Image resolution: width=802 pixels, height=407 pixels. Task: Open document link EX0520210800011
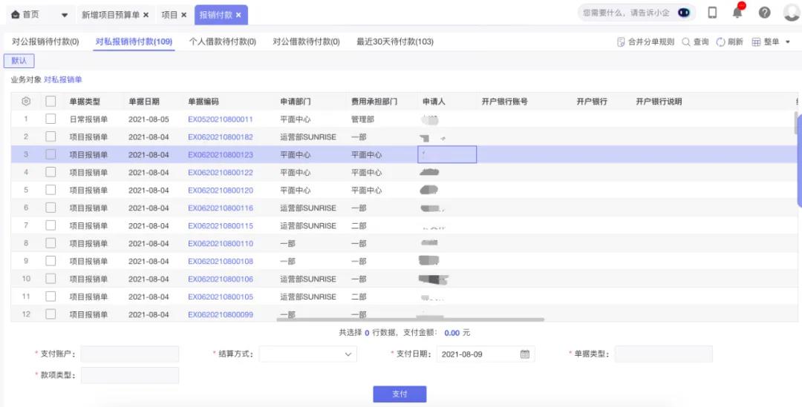[220, 119]
